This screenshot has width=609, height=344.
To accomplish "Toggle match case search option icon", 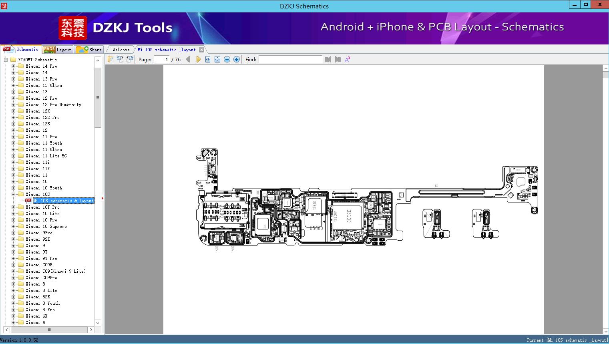I will (348, 59).
